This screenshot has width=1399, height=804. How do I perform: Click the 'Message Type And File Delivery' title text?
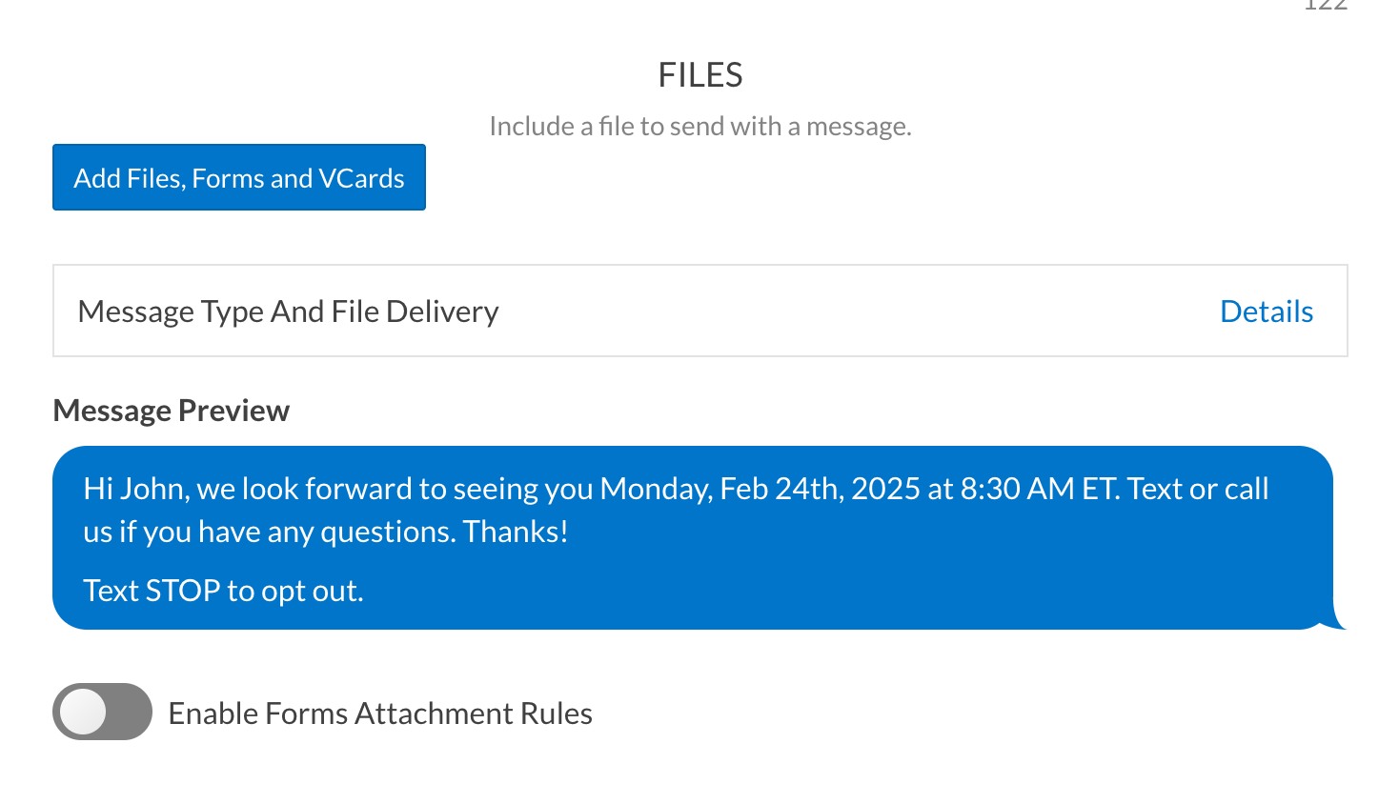click(x=289, y=312)
